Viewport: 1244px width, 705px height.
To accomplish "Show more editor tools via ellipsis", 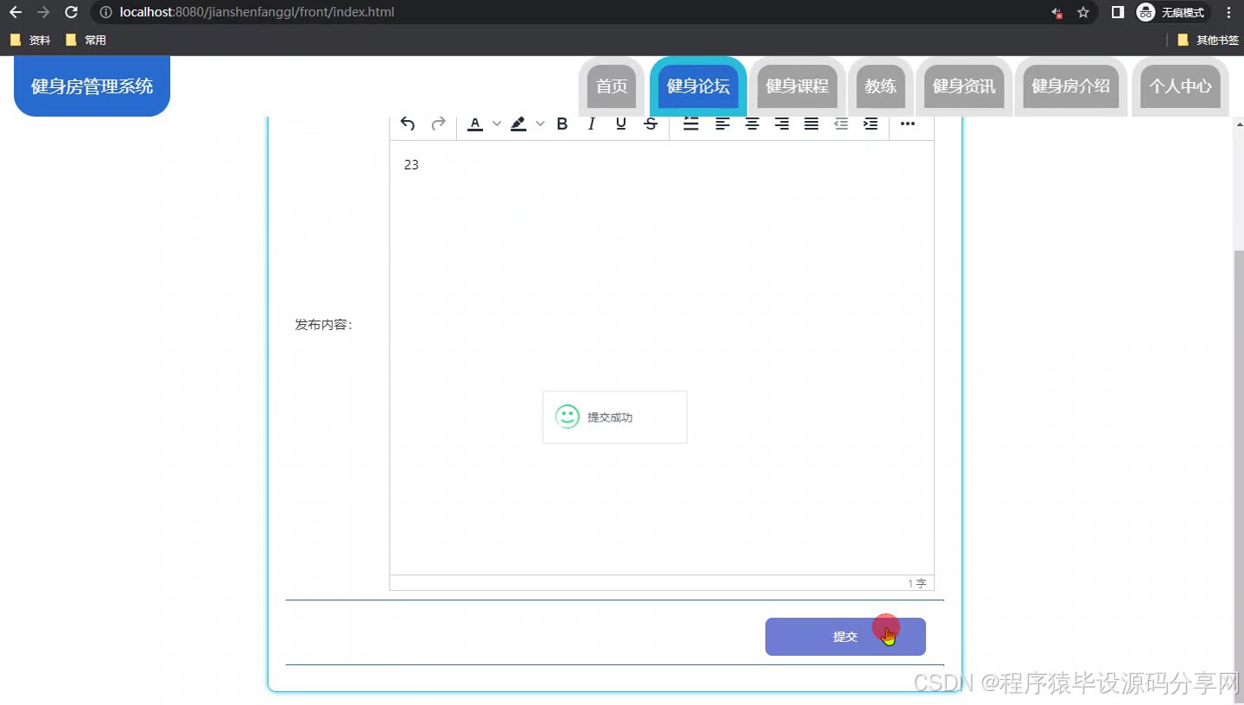I will tap(907, 124).
